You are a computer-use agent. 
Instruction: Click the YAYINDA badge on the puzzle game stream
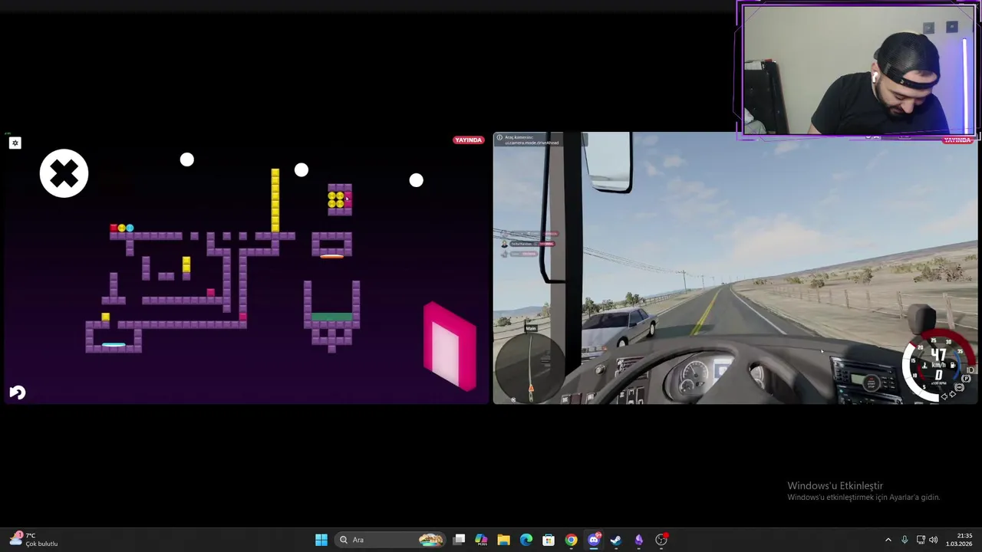468,140
